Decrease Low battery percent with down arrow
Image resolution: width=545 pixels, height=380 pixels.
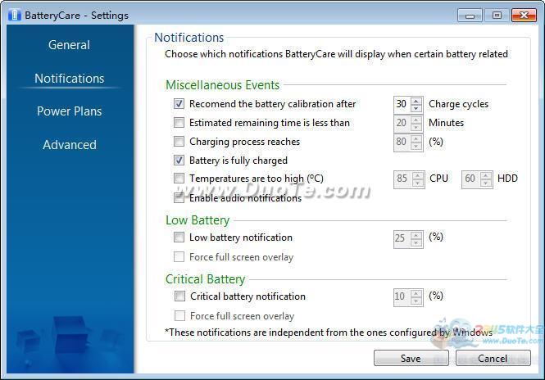(416, 242)
